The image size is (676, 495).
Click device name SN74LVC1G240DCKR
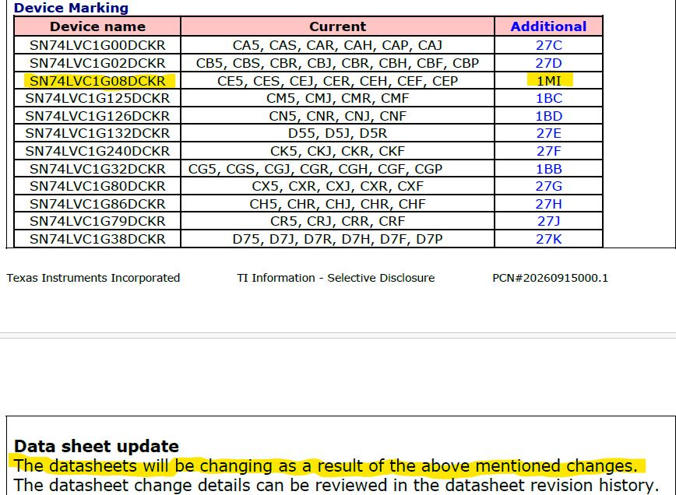[97, 151]
